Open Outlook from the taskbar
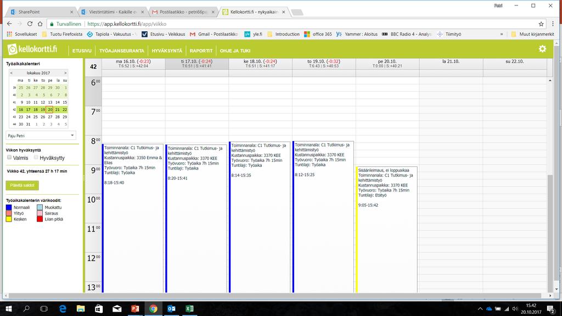 click(171, 308)
